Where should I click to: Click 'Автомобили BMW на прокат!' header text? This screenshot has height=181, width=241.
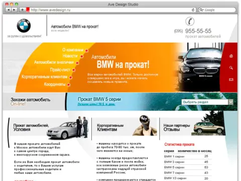75,27
